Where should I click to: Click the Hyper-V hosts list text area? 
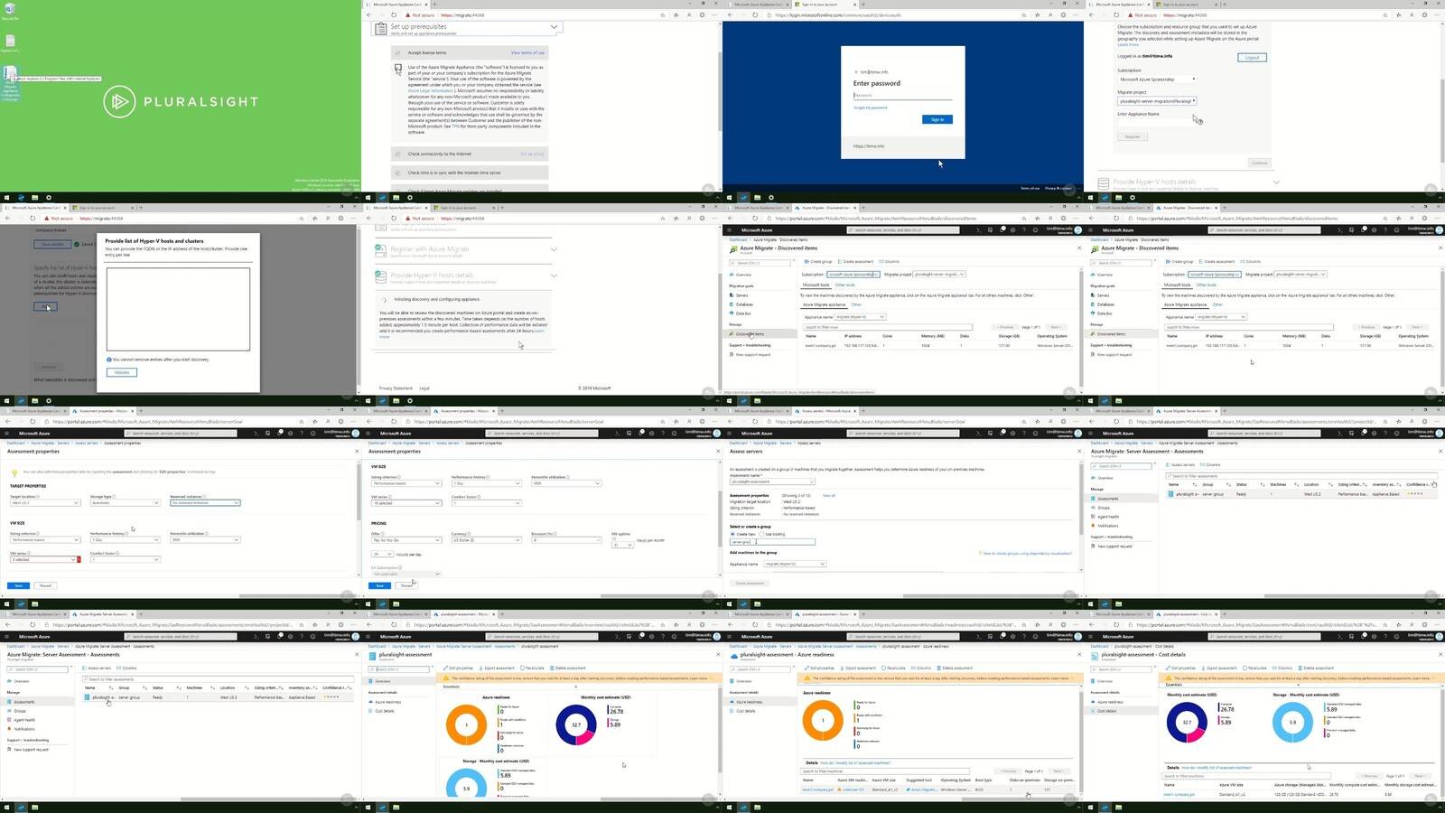(x=178, y=308)
